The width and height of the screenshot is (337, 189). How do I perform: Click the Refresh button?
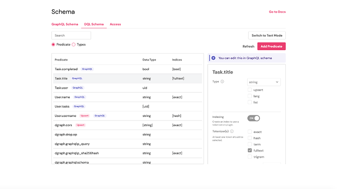pos(249,46)
